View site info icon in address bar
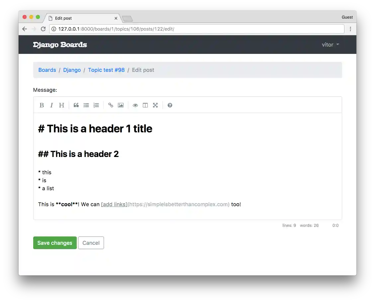375x302 pixels. (54, 29)
